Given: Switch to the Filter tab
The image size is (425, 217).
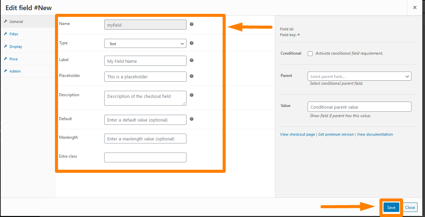Looking at the screenshot, I should pos(27,34).
